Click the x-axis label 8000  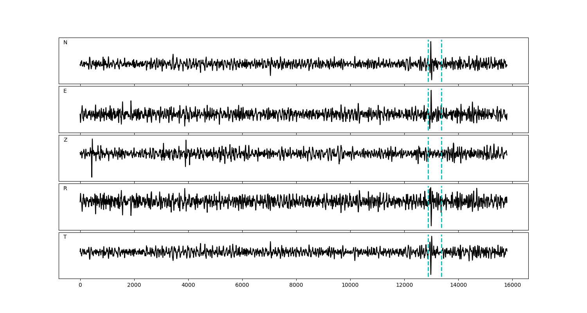296,286
